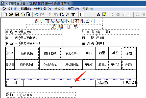Select the pointer arrow tool
This screenshot has height=98, width=146.
(x=81, y=15)
